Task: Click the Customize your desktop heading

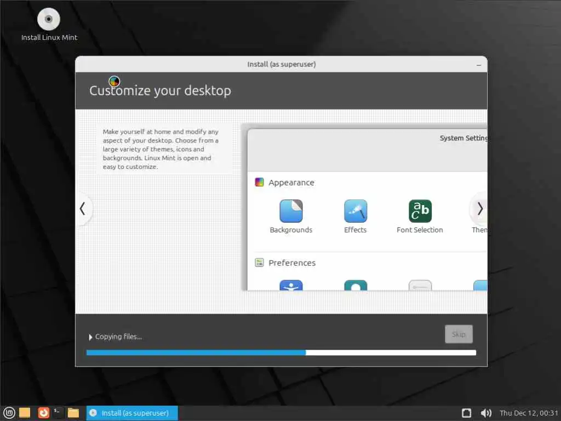Action: 161,90
